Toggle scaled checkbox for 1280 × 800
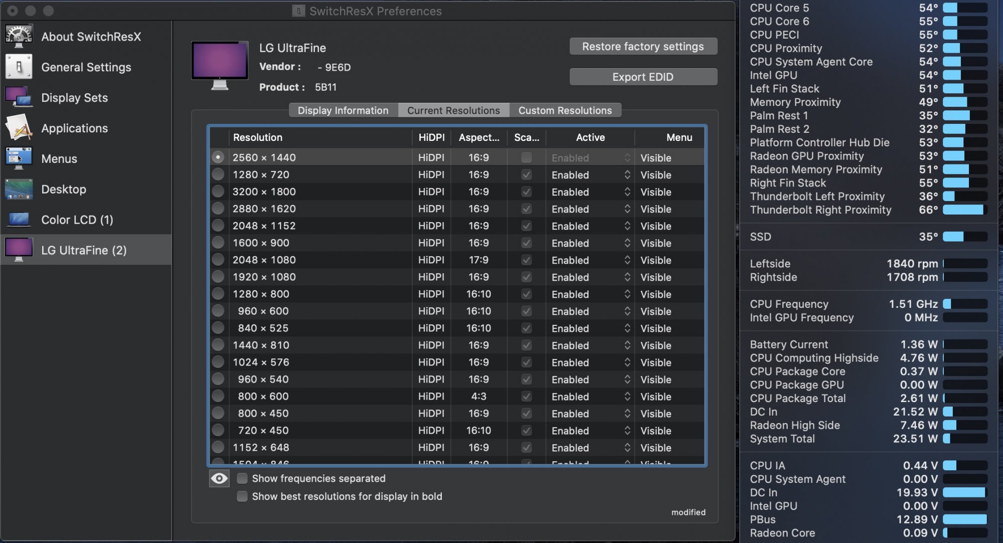The height and width of the screenshot is (543, 1003). point(526,294)
